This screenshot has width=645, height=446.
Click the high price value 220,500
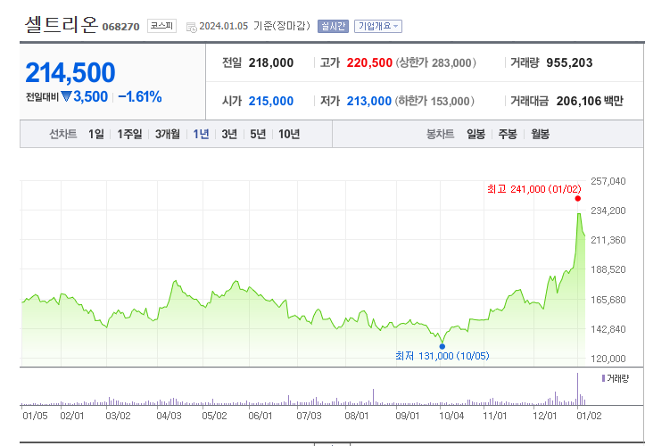[x=369, y=63]
